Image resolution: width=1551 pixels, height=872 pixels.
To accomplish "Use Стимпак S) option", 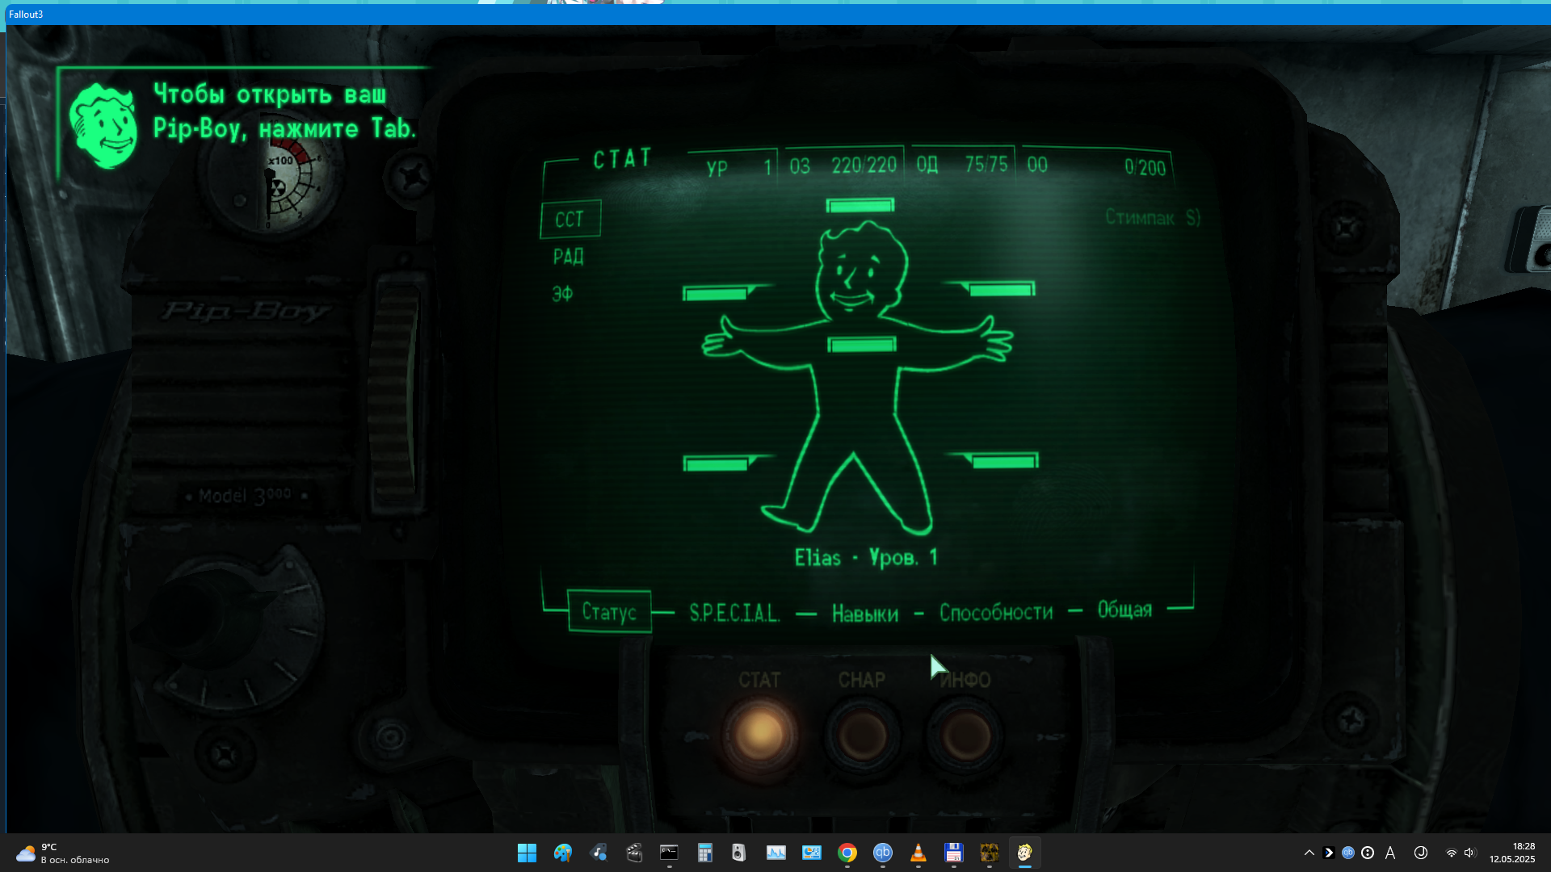I will (1153, 217).
